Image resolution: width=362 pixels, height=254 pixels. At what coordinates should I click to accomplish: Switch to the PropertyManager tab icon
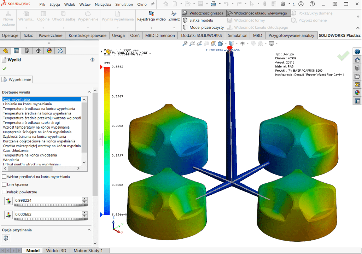tap(16, 51)
